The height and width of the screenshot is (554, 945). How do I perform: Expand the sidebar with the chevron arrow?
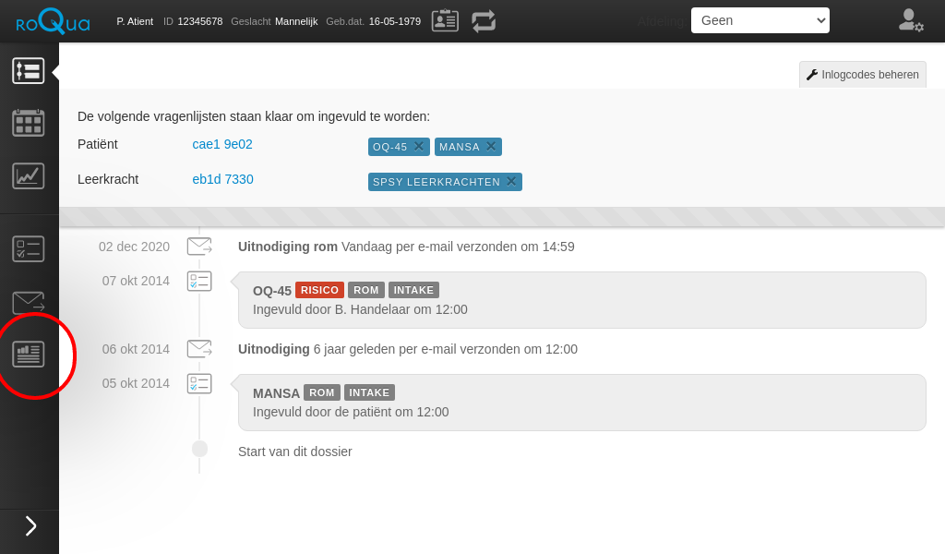point(30,526)
